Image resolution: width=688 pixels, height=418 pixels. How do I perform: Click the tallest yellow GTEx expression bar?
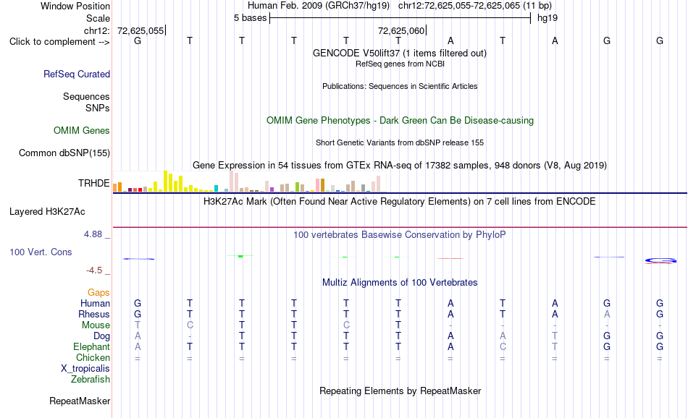click(x=165, y=182)
